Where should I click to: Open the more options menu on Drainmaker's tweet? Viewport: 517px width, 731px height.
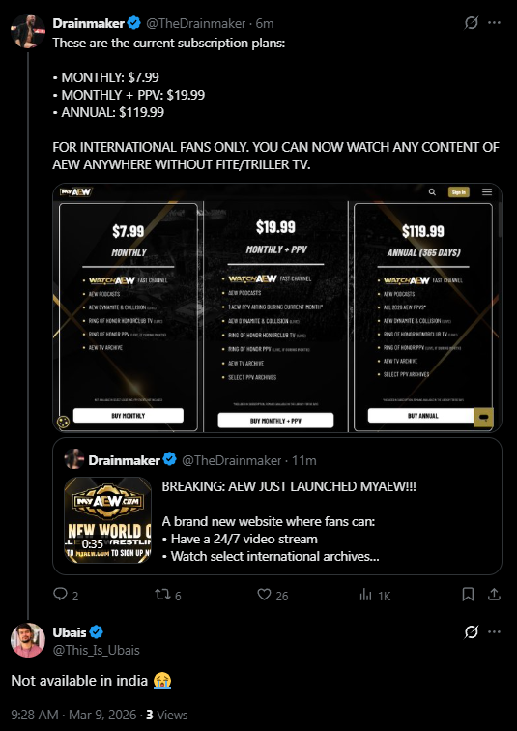[494, 23]
